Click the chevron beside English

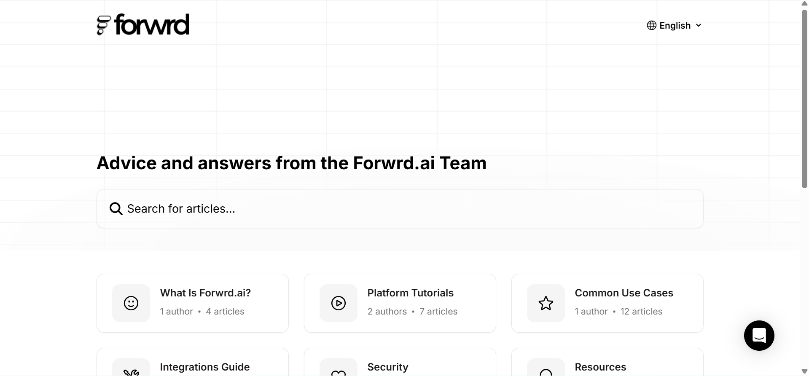coord(699,25)
